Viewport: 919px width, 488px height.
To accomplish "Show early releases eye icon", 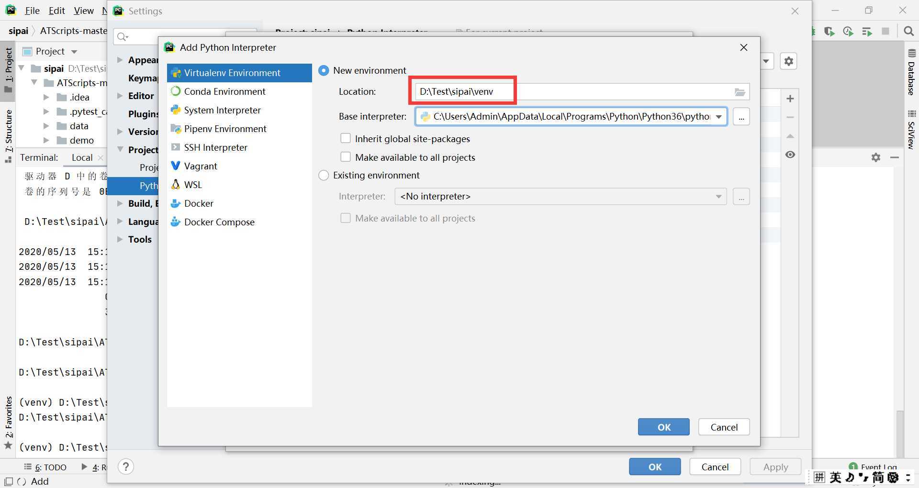I will (790, 155).
